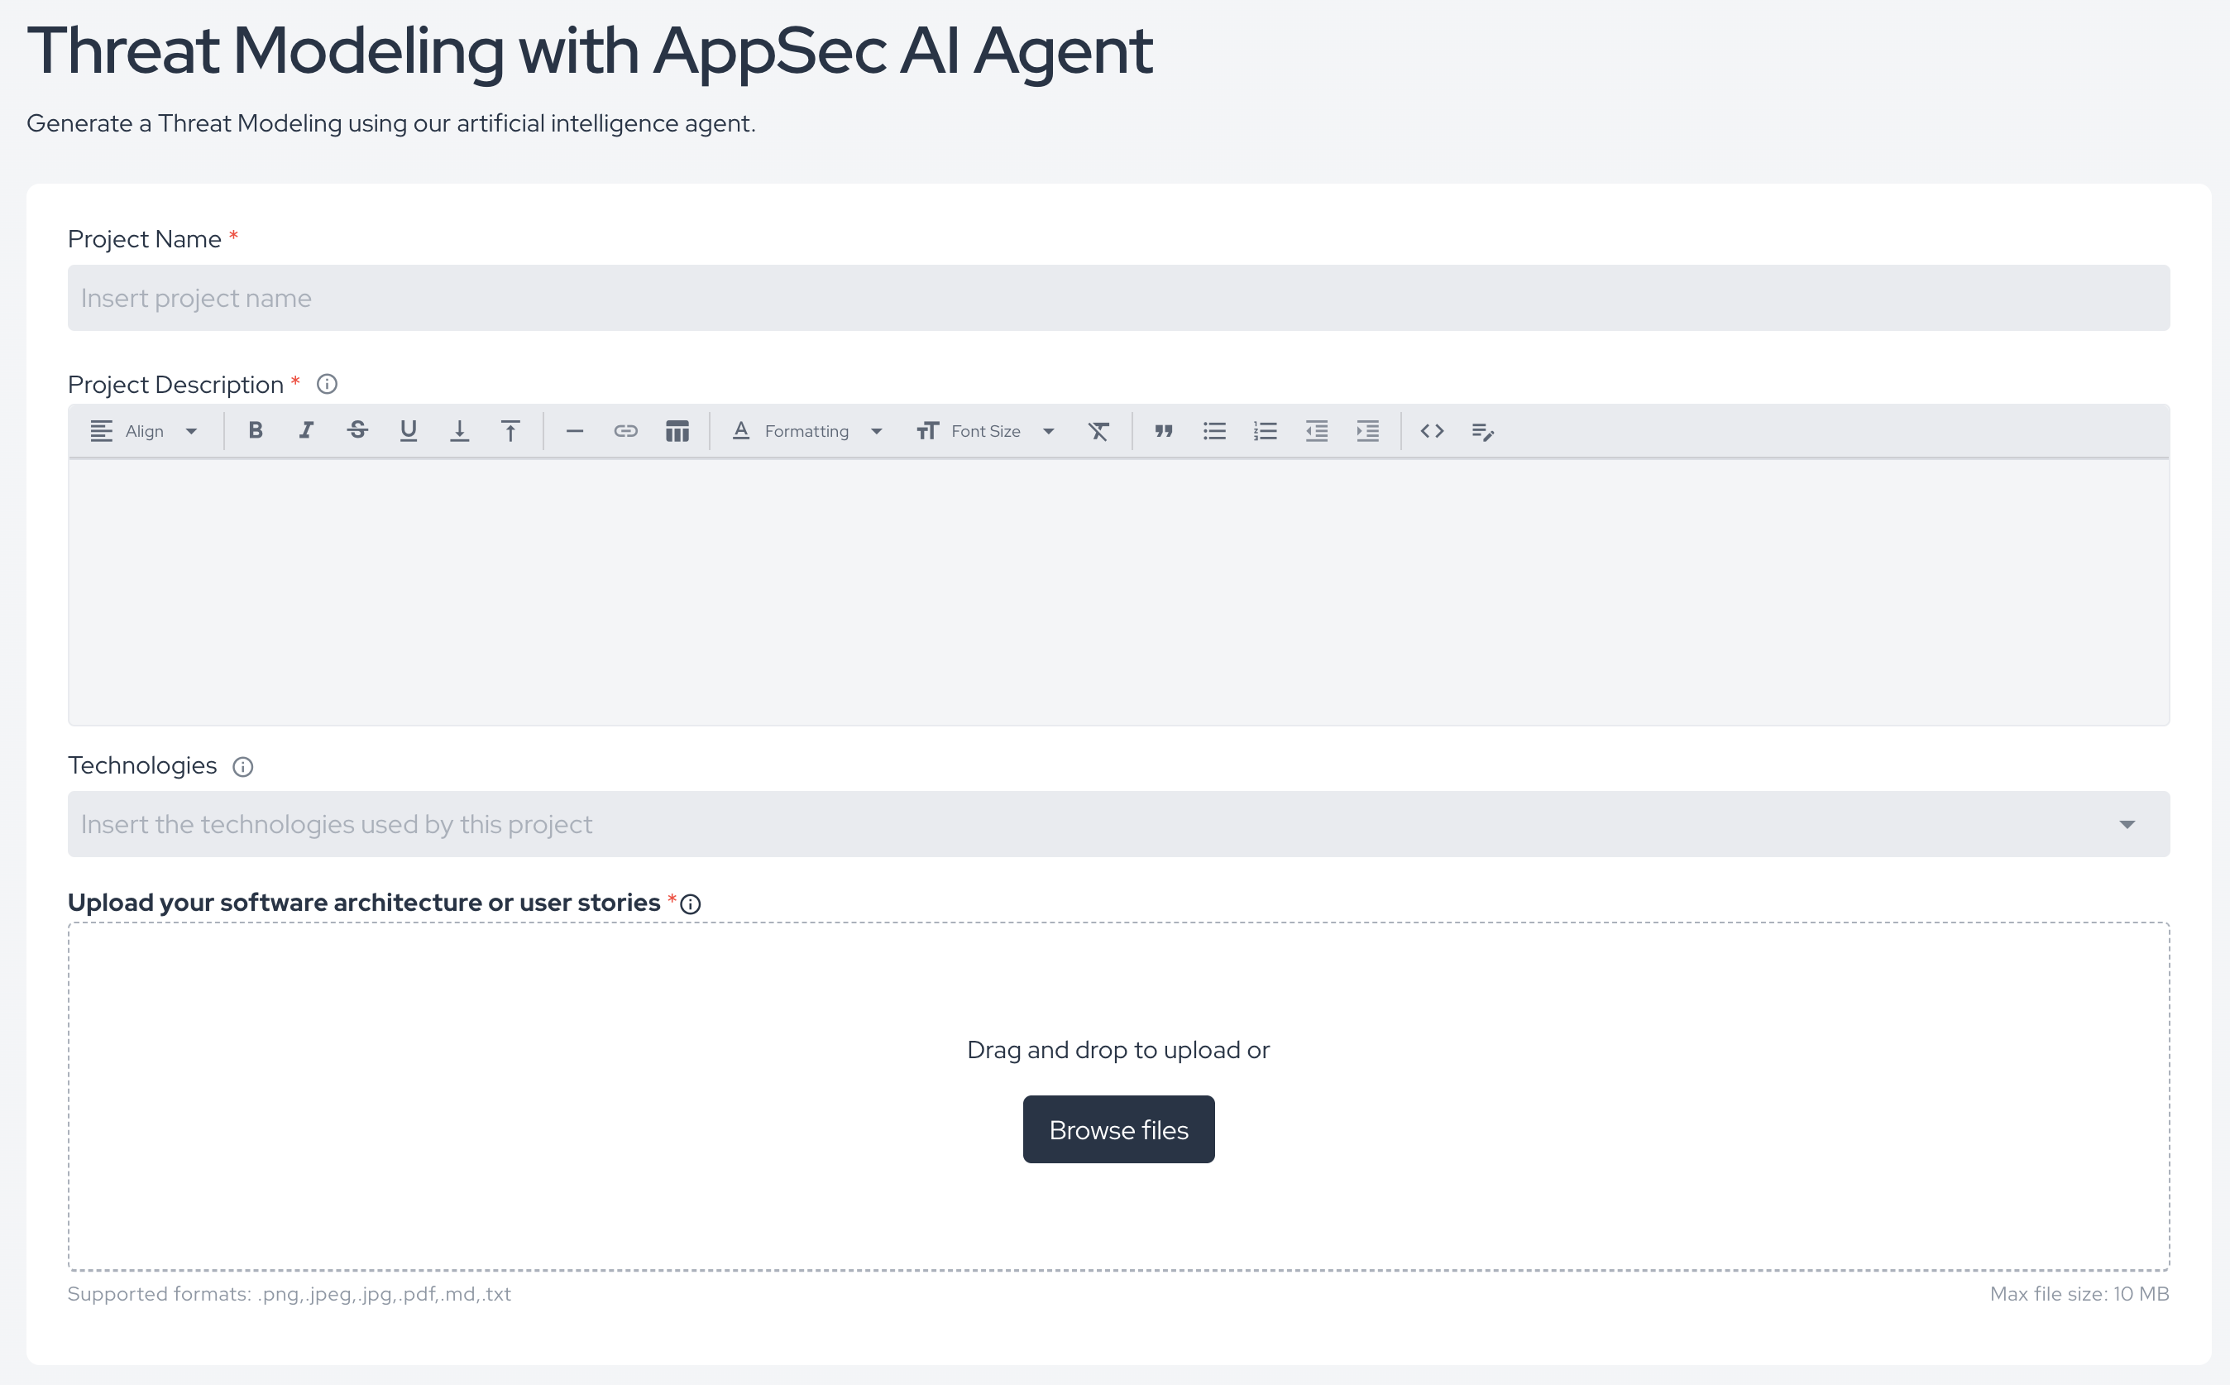Screen dimensions: 2230x1385
Task: Click the Technologies selection field
Action: tap(1118, 824)
